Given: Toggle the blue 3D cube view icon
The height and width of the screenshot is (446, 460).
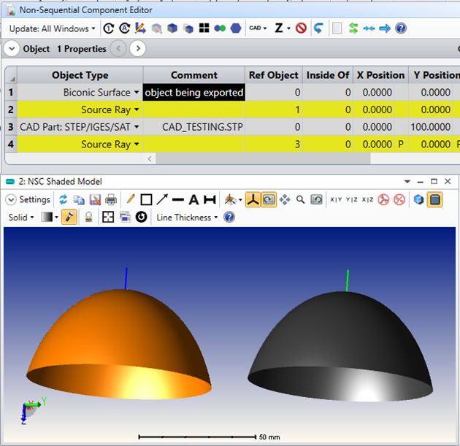Looking at the screenshot, I should click(418, 200).
